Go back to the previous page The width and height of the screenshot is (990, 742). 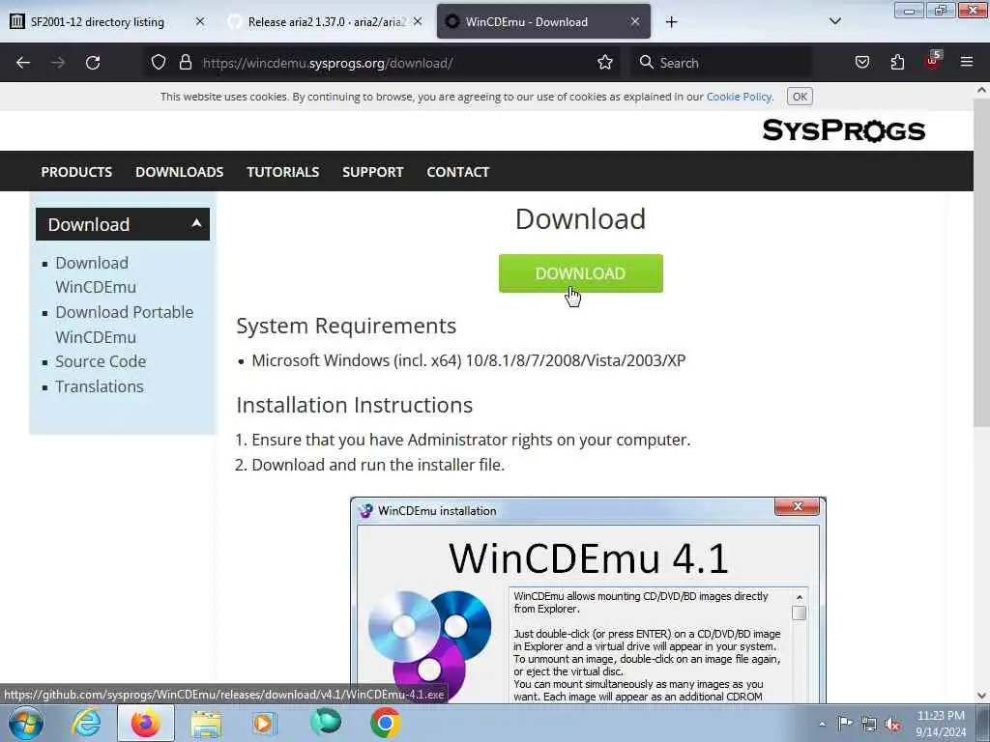tap(23, 63)
